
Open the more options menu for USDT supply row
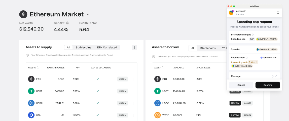click(x=133, y=91)
